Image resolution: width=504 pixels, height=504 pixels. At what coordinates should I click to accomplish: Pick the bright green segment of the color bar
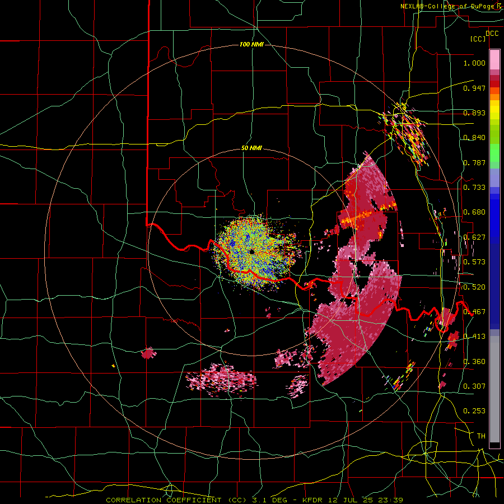pos(494,153)
